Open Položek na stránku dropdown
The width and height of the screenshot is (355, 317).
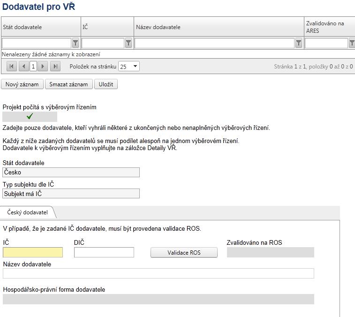point(129,66)
